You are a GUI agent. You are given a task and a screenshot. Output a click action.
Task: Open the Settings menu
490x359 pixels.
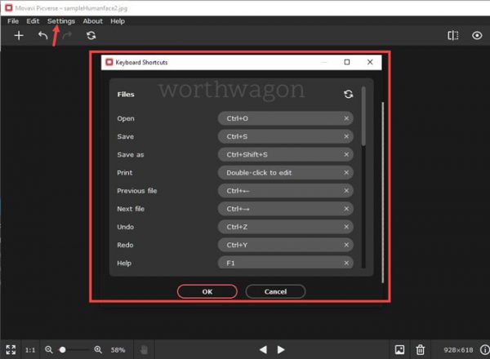click(x=61, y=20)
